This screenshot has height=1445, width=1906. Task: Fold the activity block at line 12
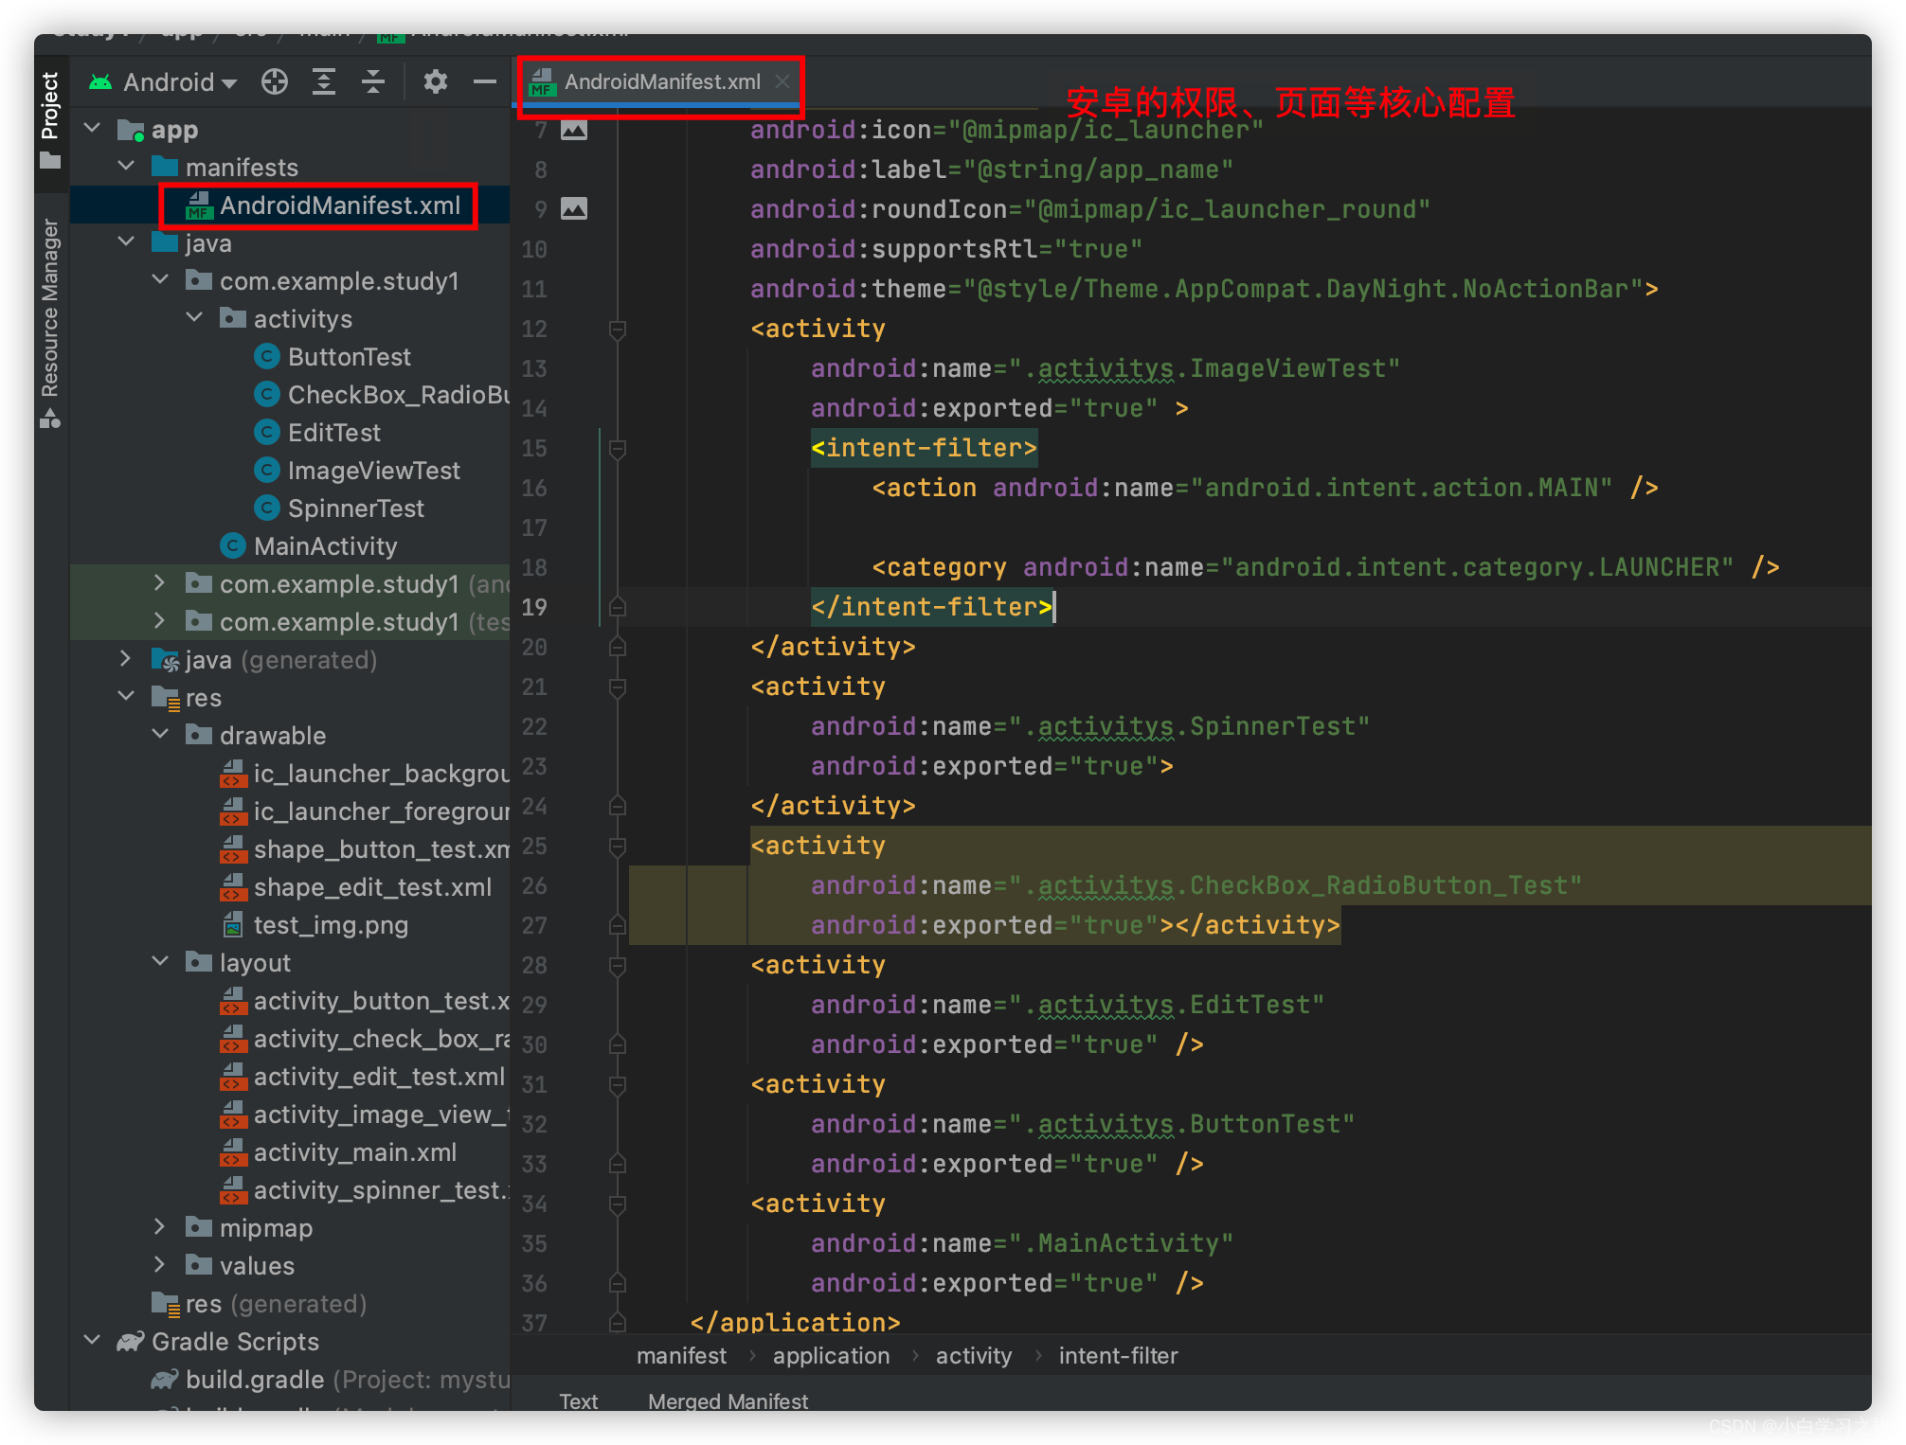pyautogui.click(x=618, y=330)
